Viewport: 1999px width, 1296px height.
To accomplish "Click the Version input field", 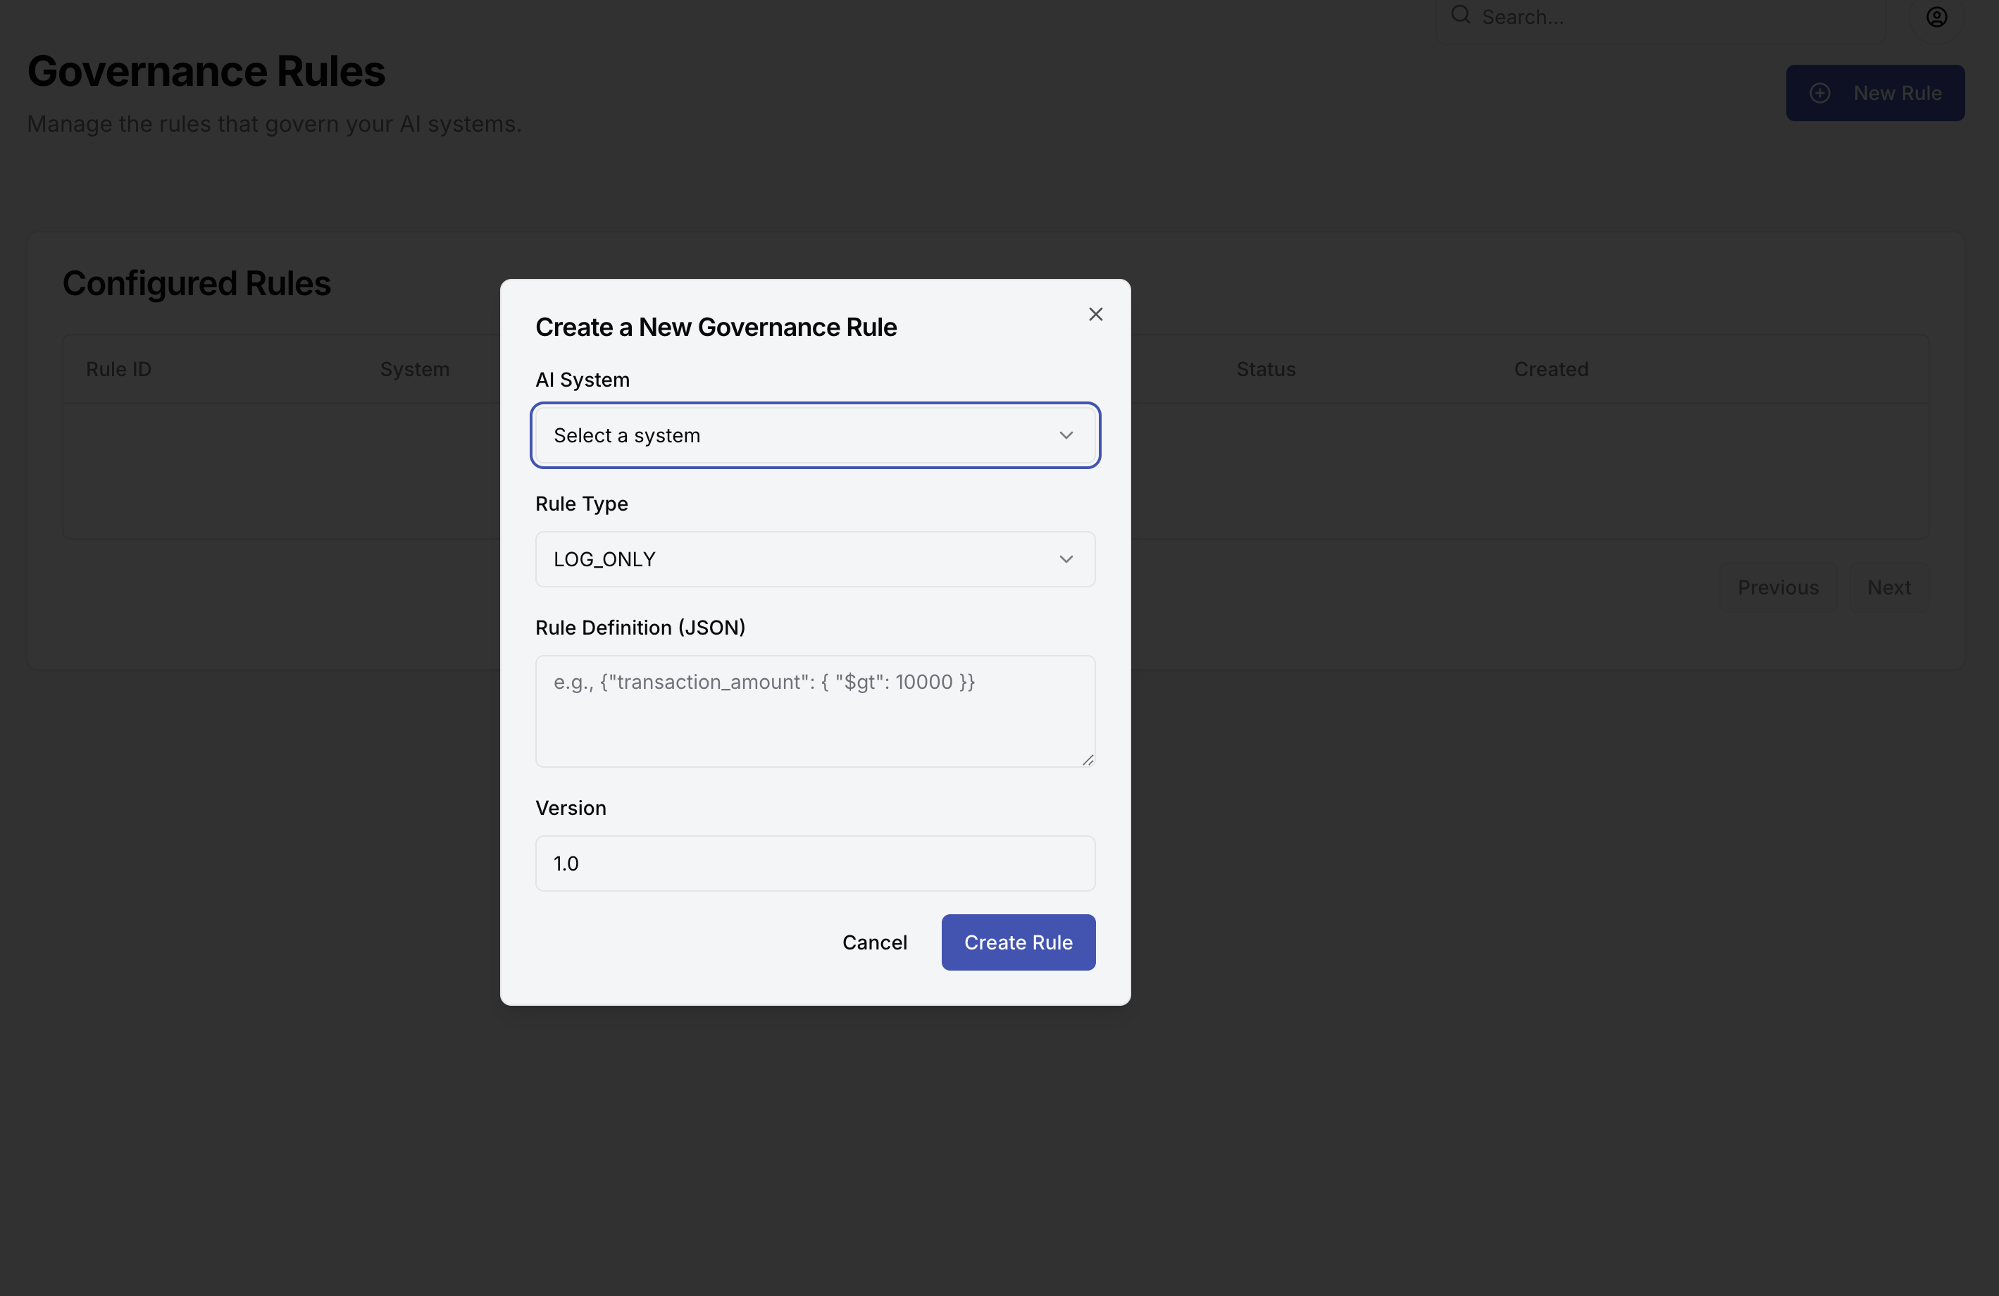I will click(x=815, y=864).
